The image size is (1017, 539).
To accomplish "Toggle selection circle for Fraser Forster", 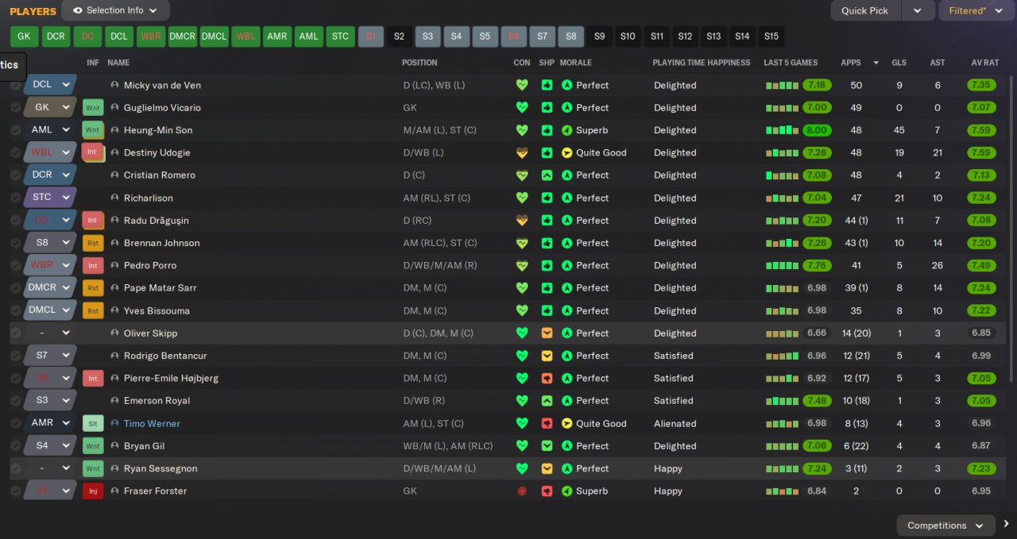I will point(16,491).
